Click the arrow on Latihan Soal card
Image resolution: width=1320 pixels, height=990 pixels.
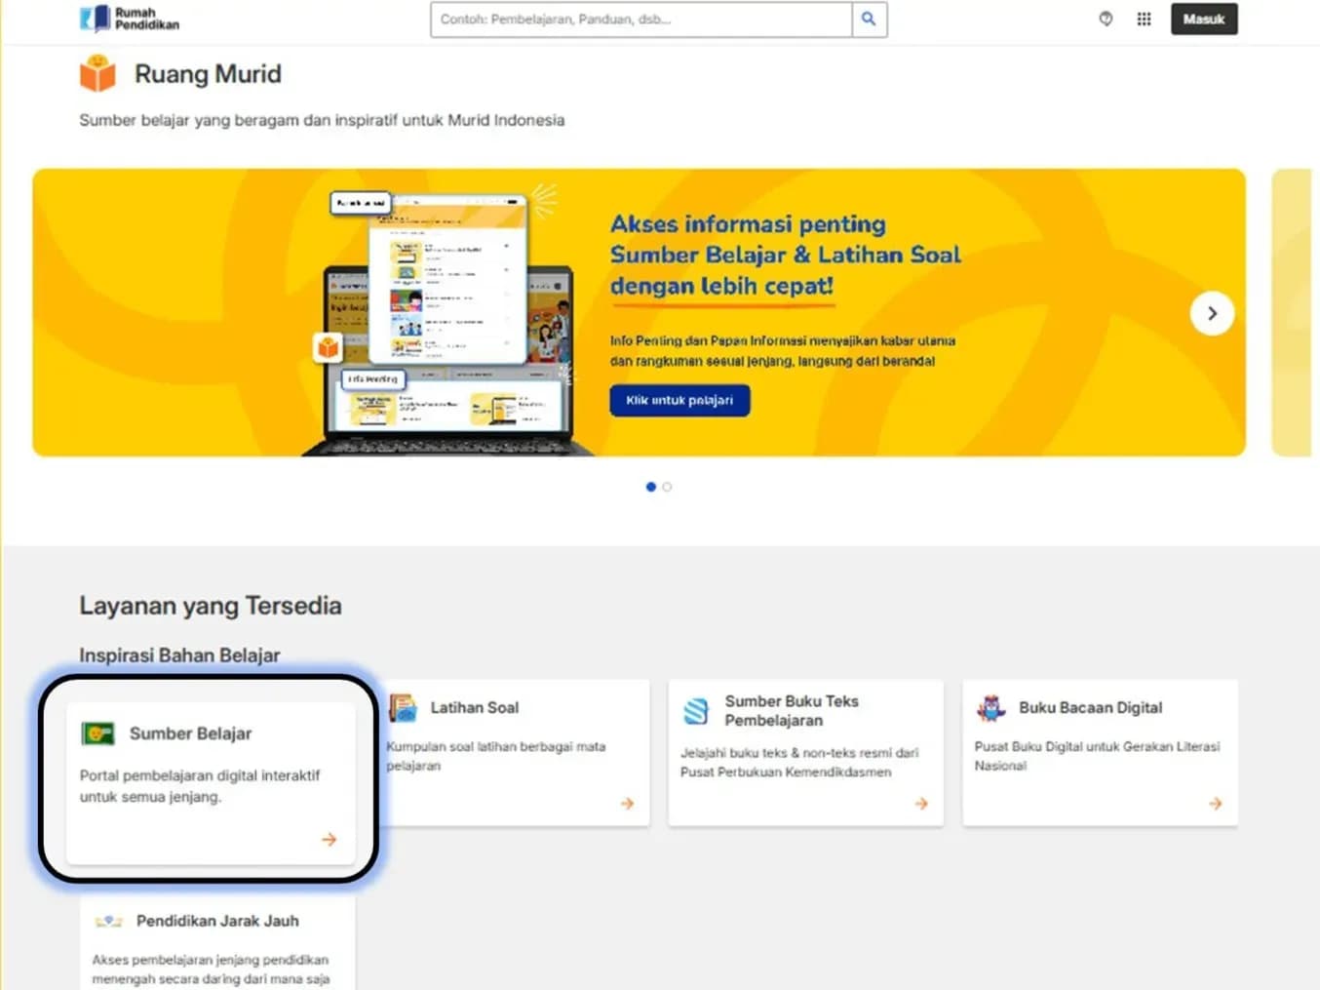627,804
